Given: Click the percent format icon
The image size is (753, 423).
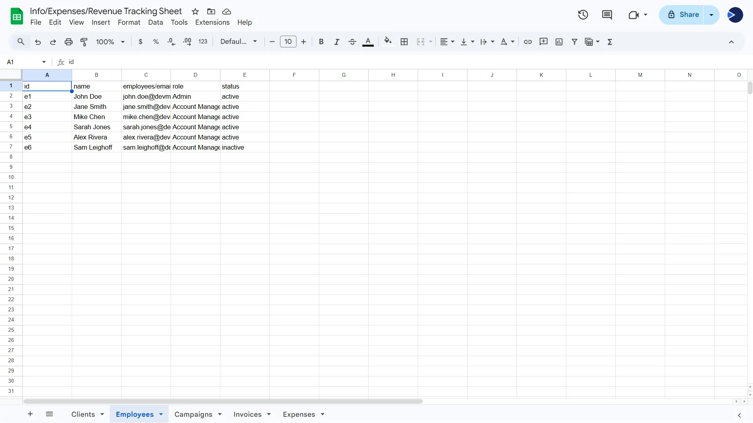Looking at the screenshot, I should pos(156,42).
